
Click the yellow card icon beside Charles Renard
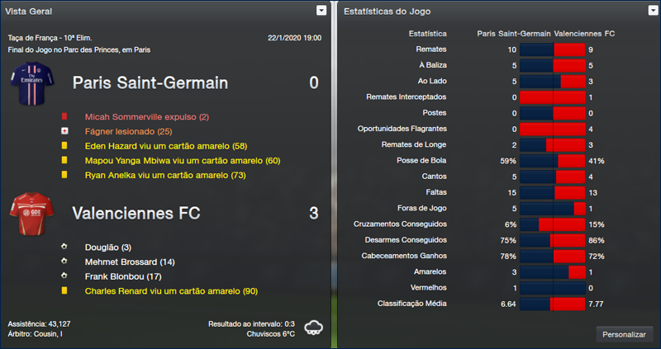click(x=64, y=291)
